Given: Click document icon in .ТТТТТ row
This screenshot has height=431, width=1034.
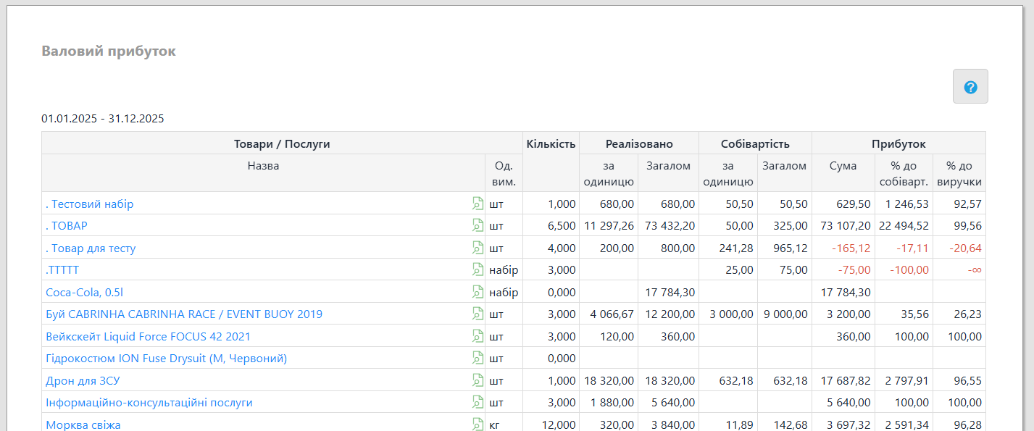Looking at the screenshot, I should (478, 270).
